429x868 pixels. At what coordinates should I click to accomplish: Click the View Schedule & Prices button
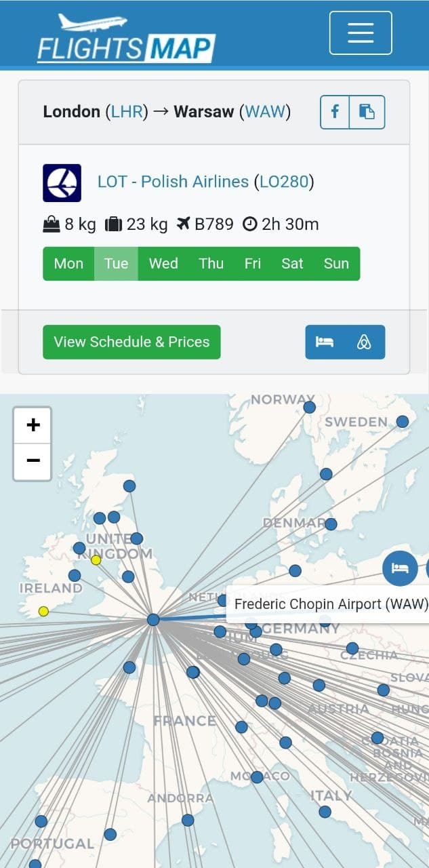tap(131, 342)
